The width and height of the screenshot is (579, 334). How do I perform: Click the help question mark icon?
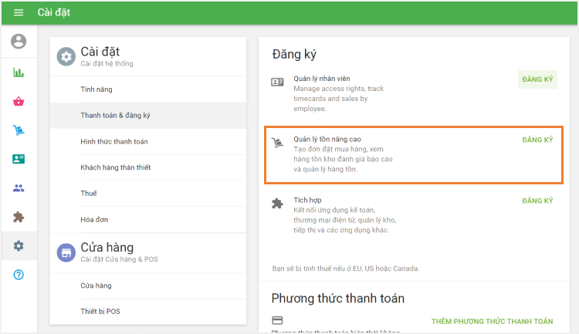tap(19, 275)
